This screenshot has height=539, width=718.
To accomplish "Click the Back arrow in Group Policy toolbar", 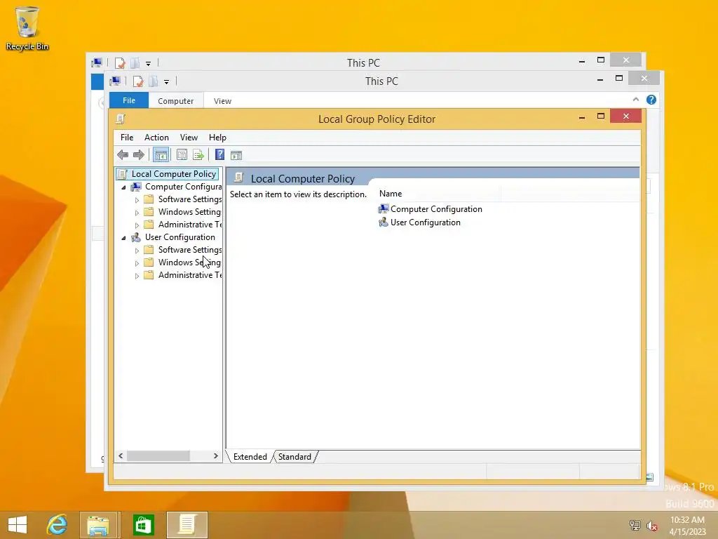I will [x=123, y=155].
